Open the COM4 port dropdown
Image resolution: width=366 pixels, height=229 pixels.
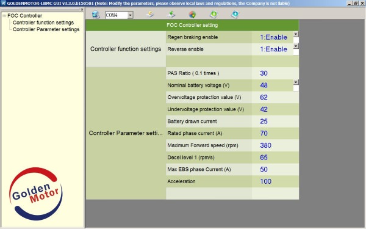(131, 15)
